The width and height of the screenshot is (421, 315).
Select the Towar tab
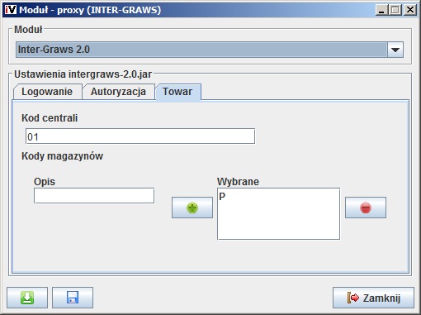pyautogui.click(x=177, y=92)
